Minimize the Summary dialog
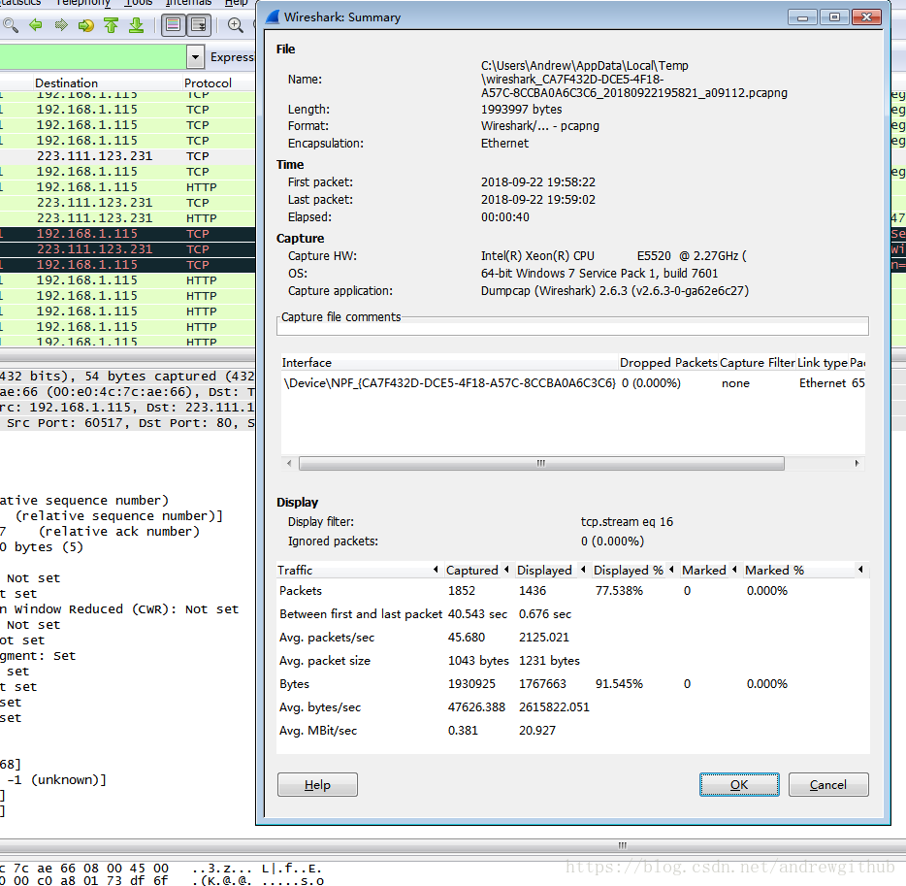The image size is (906, 886). coord(802,17)
